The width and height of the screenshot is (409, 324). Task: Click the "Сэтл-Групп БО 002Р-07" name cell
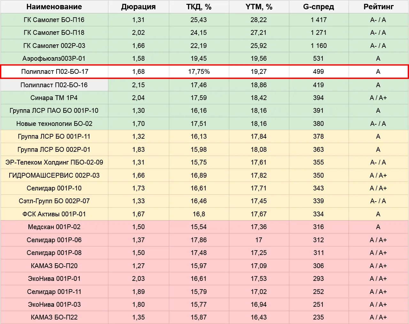tap(54, 201)
